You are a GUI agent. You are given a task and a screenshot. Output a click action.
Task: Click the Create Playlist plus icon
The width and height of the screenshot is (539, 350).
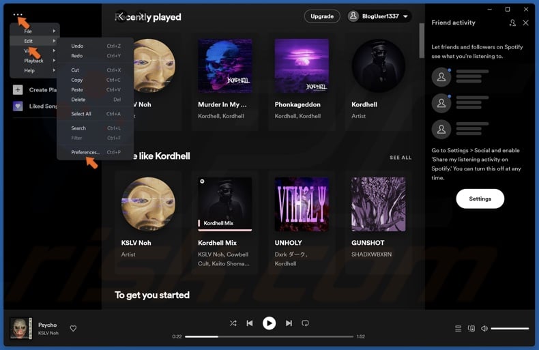click(x=18, y=90)
